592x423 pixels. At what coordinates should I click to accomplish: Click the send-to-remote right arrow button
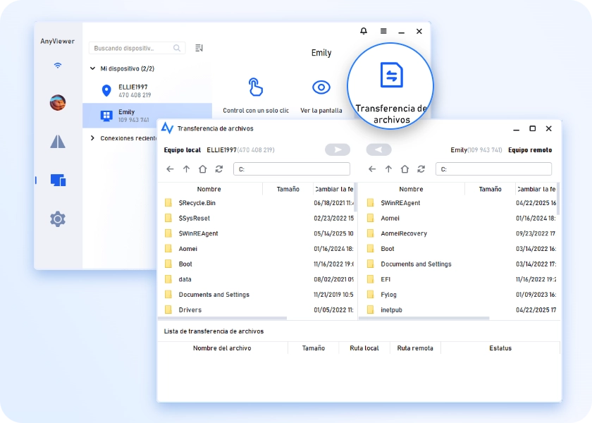coord(338,149)
